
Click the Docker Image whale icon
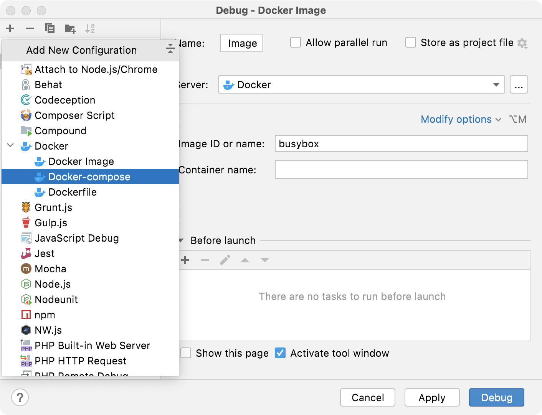point(40,161)
